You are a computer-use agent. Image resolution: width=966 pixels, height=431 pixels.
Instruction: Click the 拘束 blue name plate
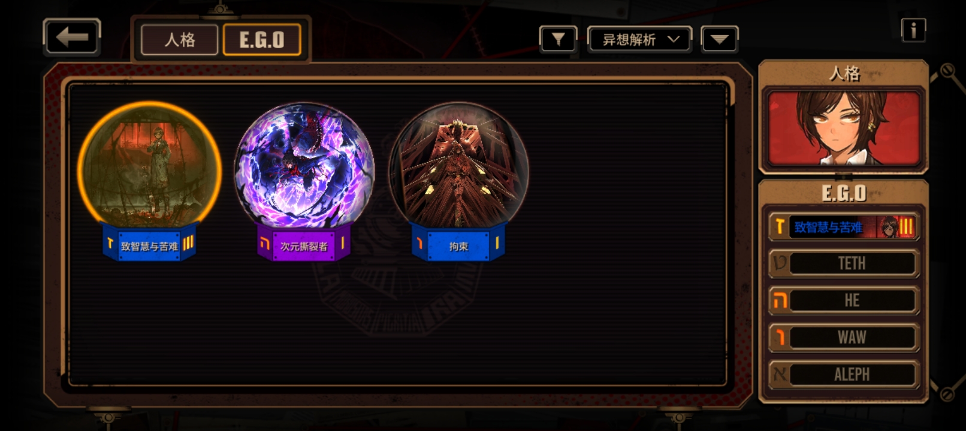click(x=458, y=245)
